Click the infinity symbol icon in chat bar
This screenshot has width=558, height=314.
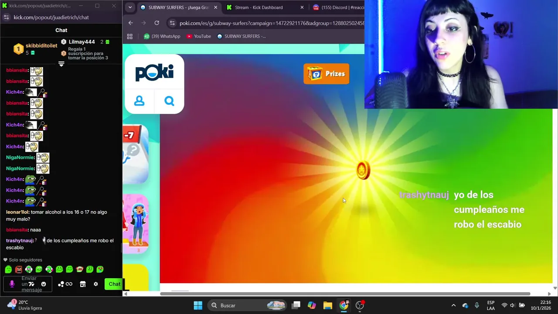69,284
